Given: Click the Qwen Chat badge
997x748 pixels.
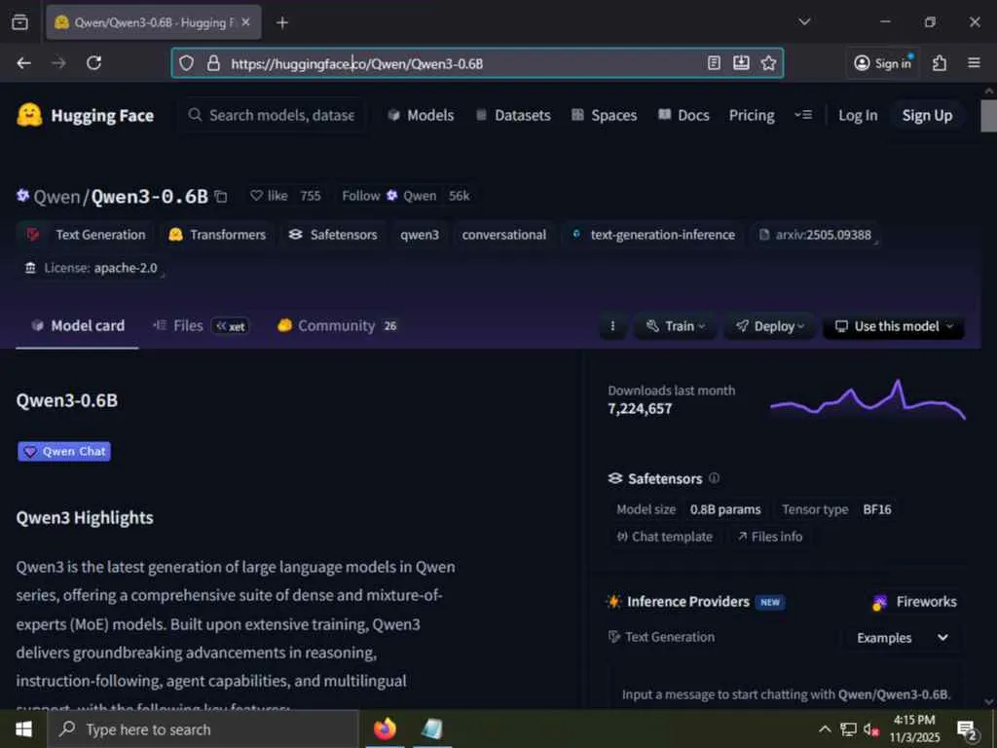Looking at the screenshot, I should point(64,451).
